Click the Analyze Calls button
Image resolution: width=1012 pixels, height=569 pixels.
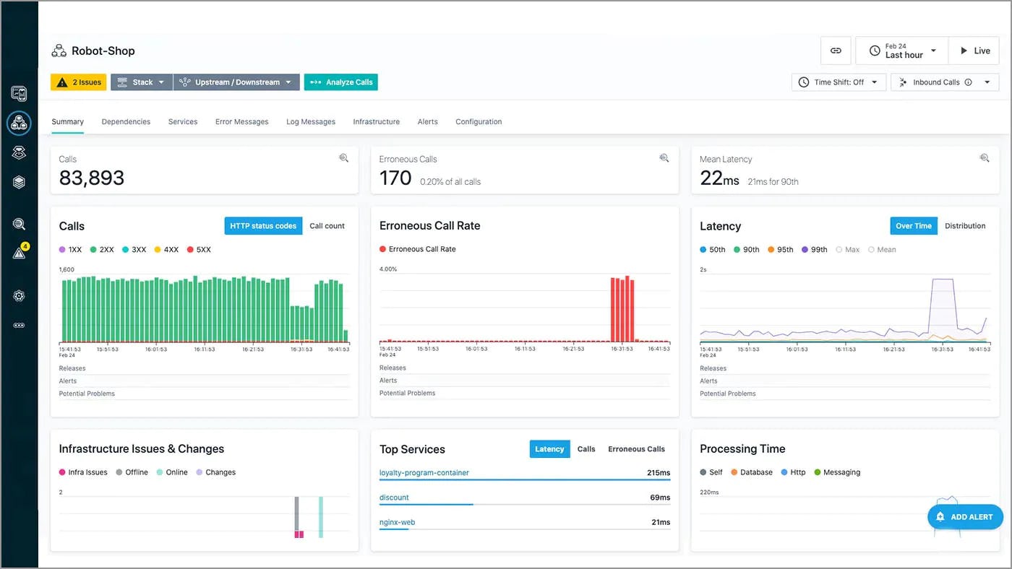tap(340, 82)
